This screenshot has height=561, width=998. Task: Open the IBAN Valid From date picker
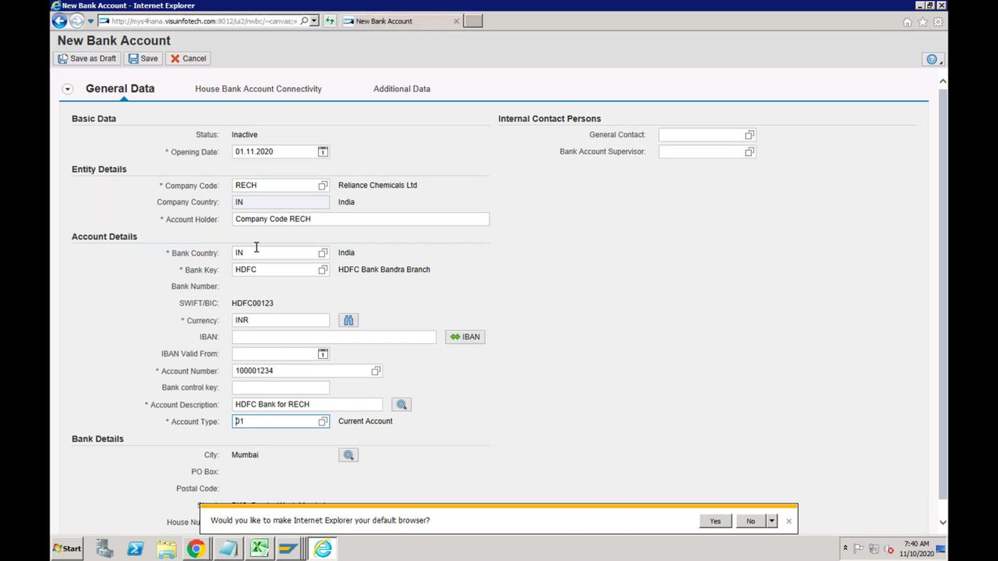pyautogui.click(x=322, y=353)
